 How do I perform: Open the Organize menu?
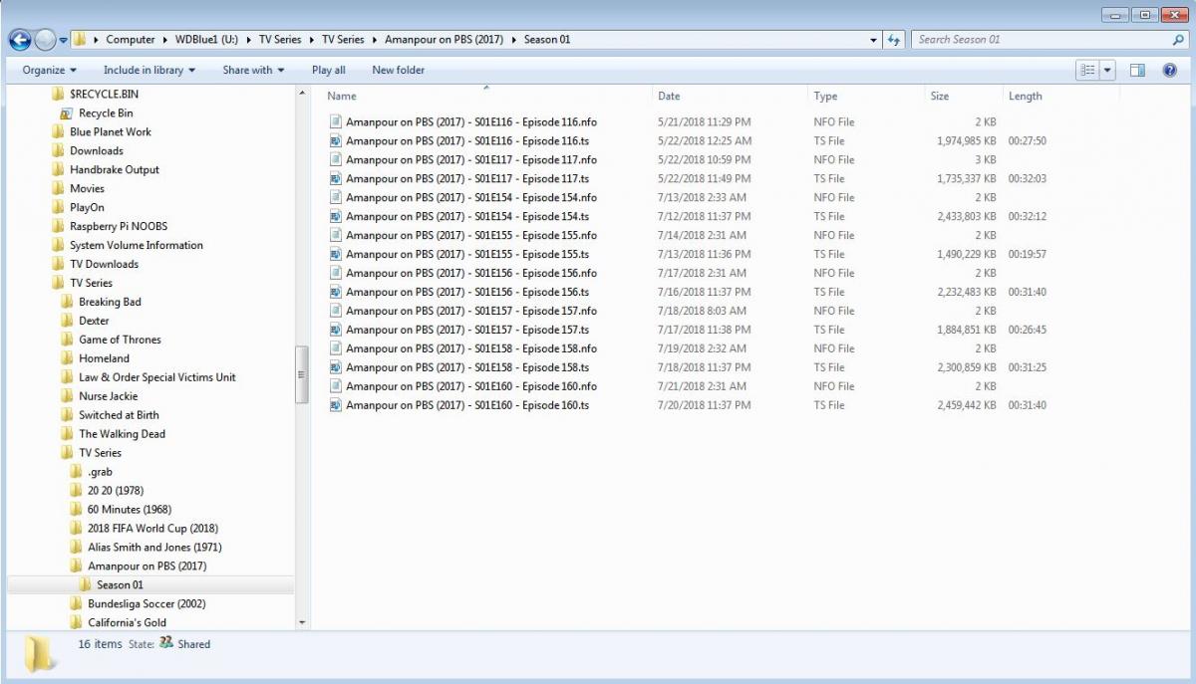(50, 70)
